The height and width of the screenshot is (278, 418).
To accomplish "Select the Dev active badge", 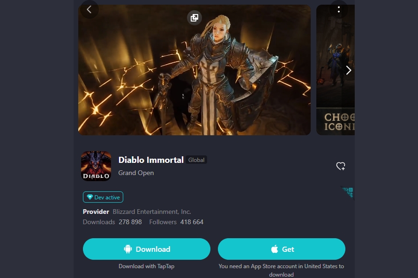I will [x=103, y=197].
